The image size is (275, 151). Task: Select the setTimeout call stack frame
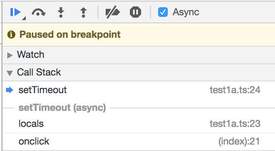point(139,90)
